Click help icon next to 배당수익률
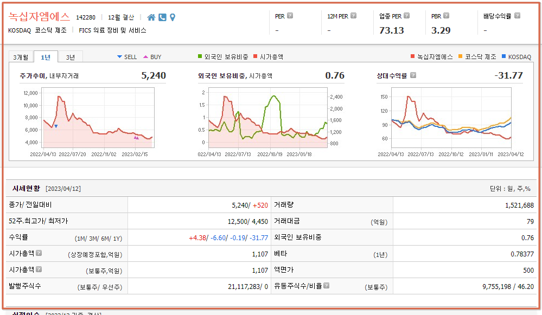The height and width of the screenshot is (315, 542). click(x=517, y=16)
